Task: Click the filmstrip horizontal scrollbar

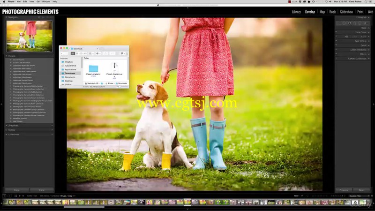Action: click(84, 207)
